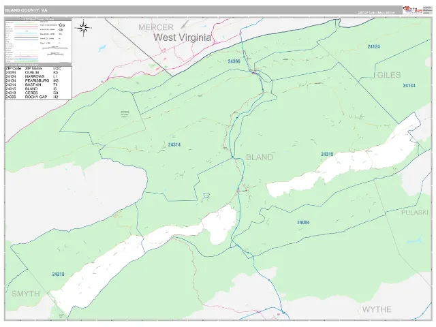Click the "LOC" column header
Screen dimensions: 436x327
[57, 68]
